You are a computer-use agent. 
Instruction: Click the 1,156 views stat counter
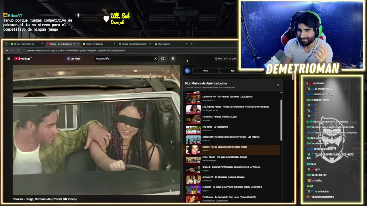(232, 59)
